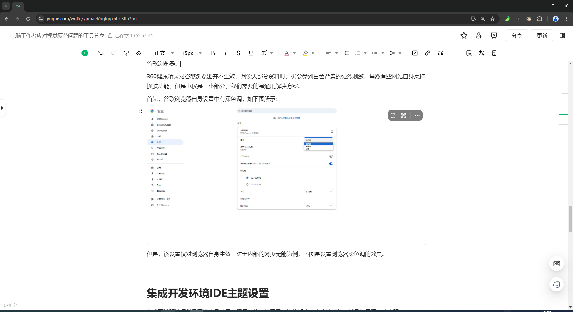Adjust line spacing icon
The image size is (573, 312).
tap(392, 53)
